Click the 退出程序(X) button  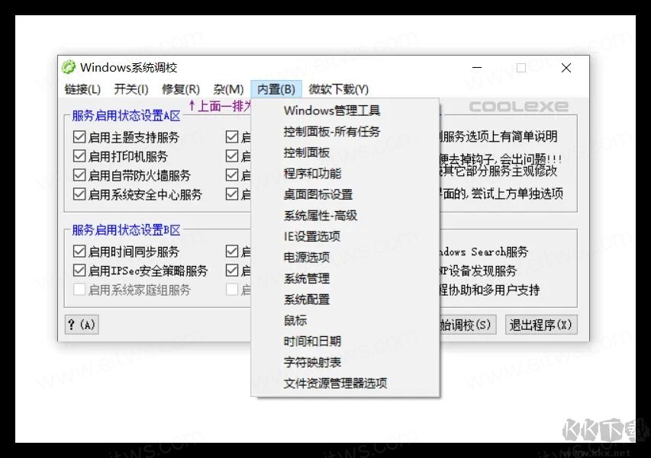click(x=540, y=324)
